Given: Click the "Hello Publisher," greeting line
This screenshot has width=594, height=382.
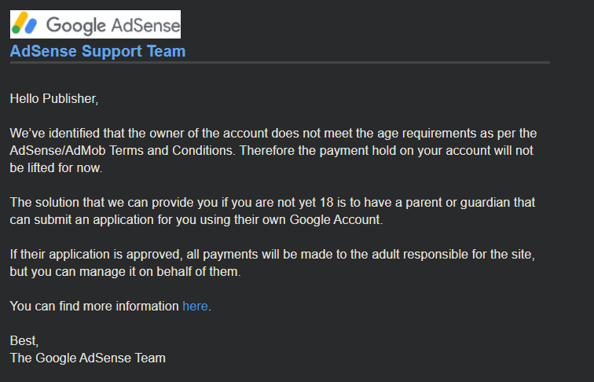Looking at the screenshot, I should point(54,99).
